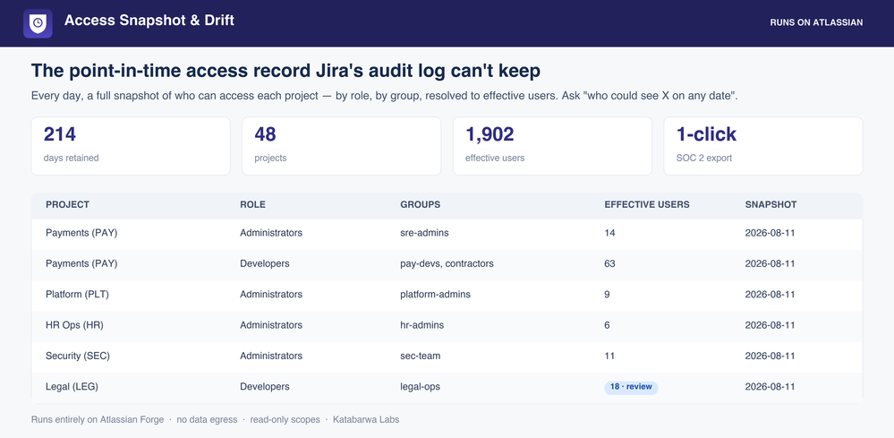894x438 pixels.
Task: Open the 18 · review badge
Action: point(631,387)
